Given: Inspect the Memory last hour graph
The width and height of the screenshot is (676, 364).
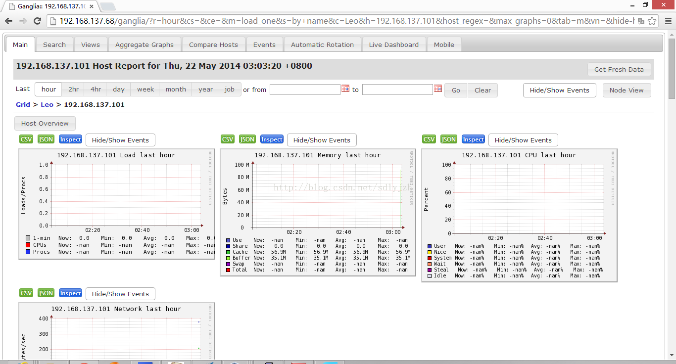Looking at the screenshot, I should 272,139.
